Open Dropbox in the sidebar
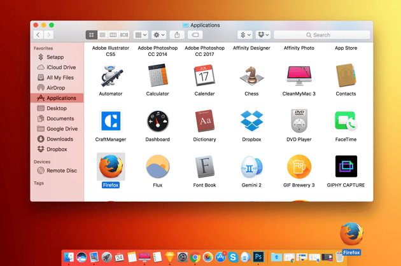 click(x=57, y=149)
